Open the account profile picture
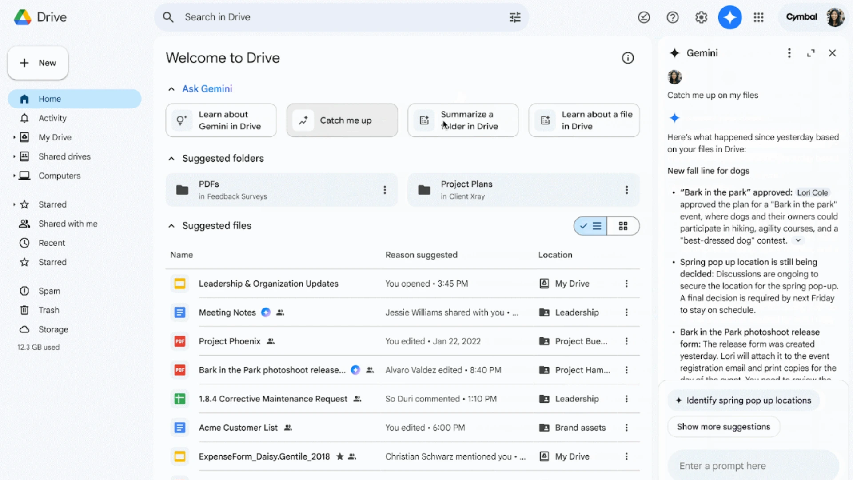The height and width of the screenshot is (480, 853). pos(835,17)
